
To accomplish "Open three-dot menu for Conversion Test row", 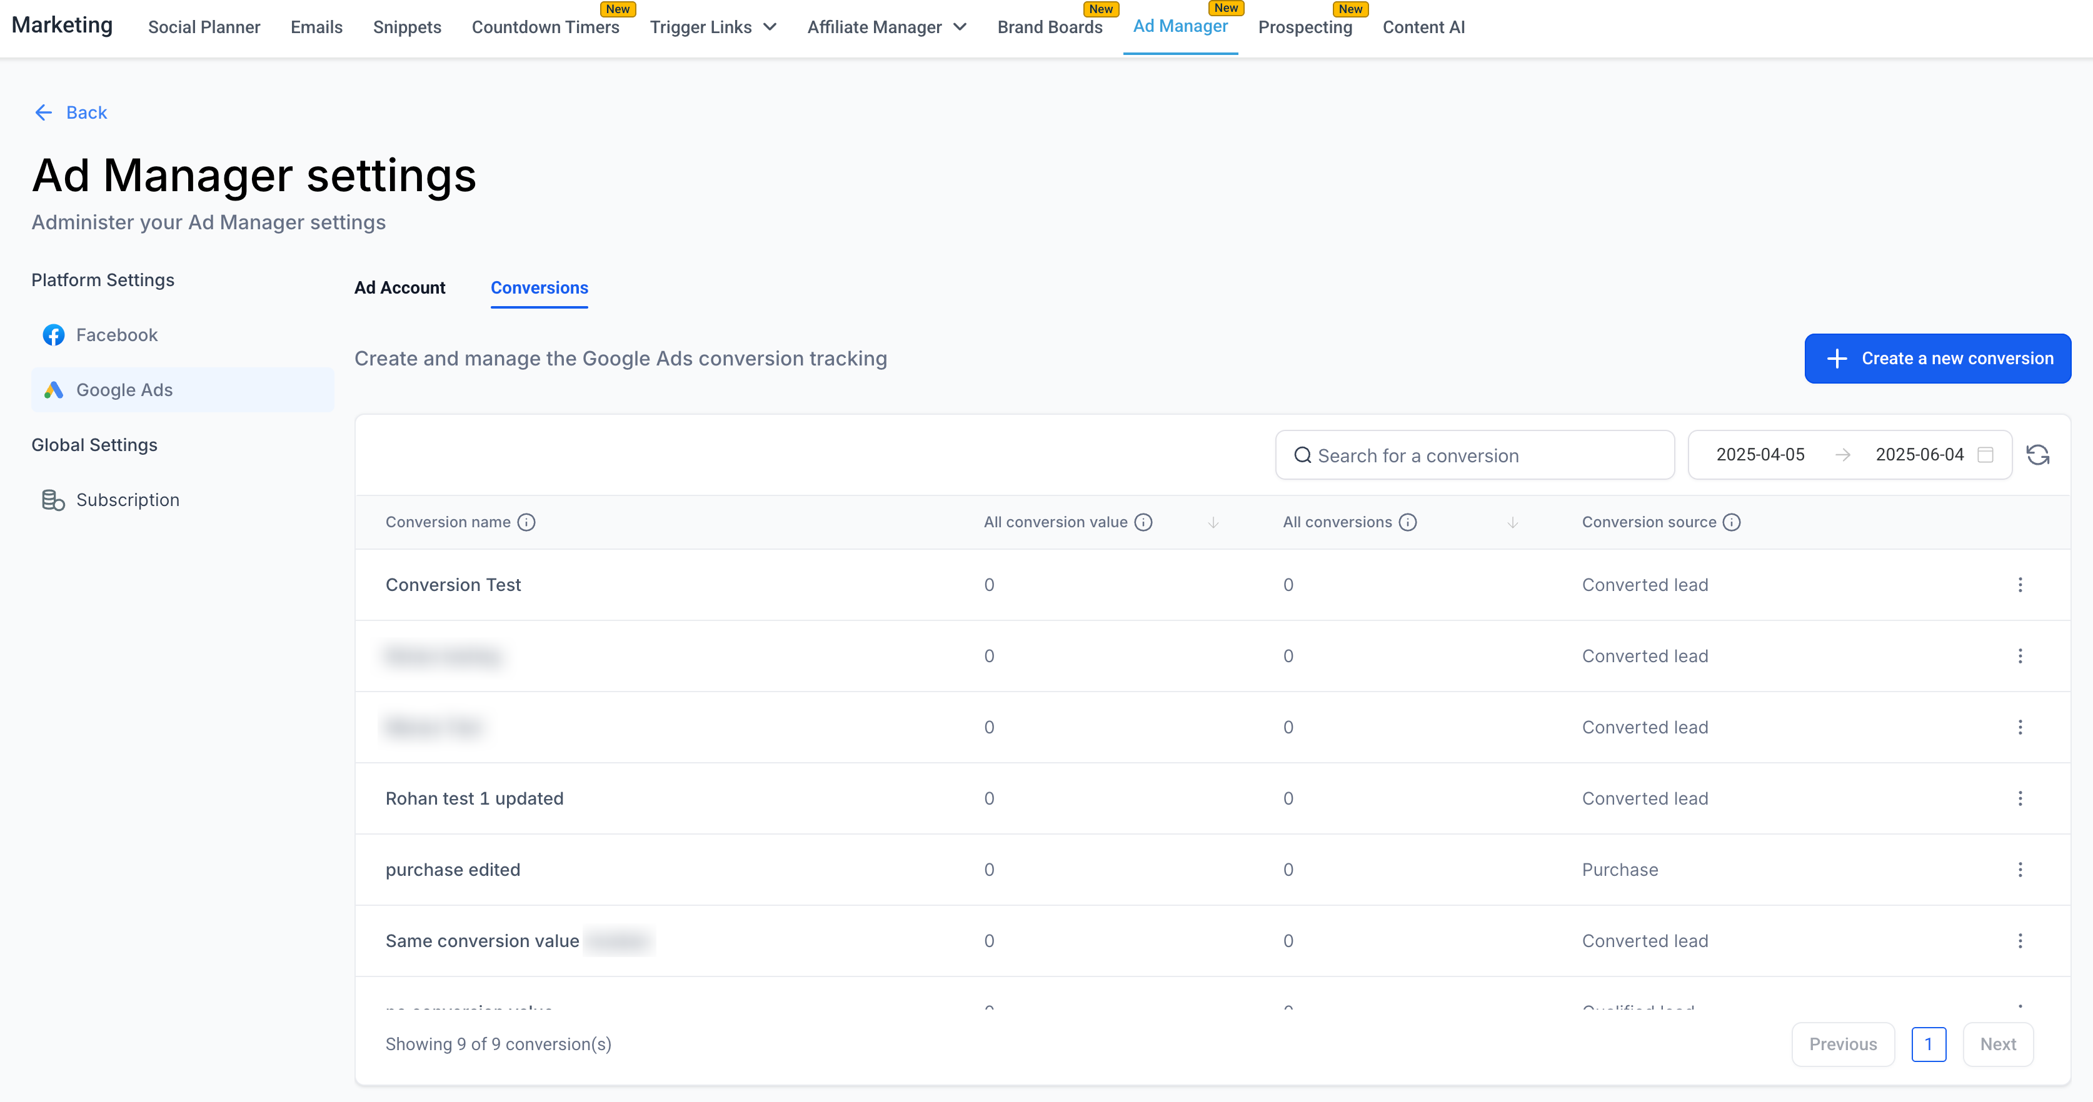I will [2020, 585].
